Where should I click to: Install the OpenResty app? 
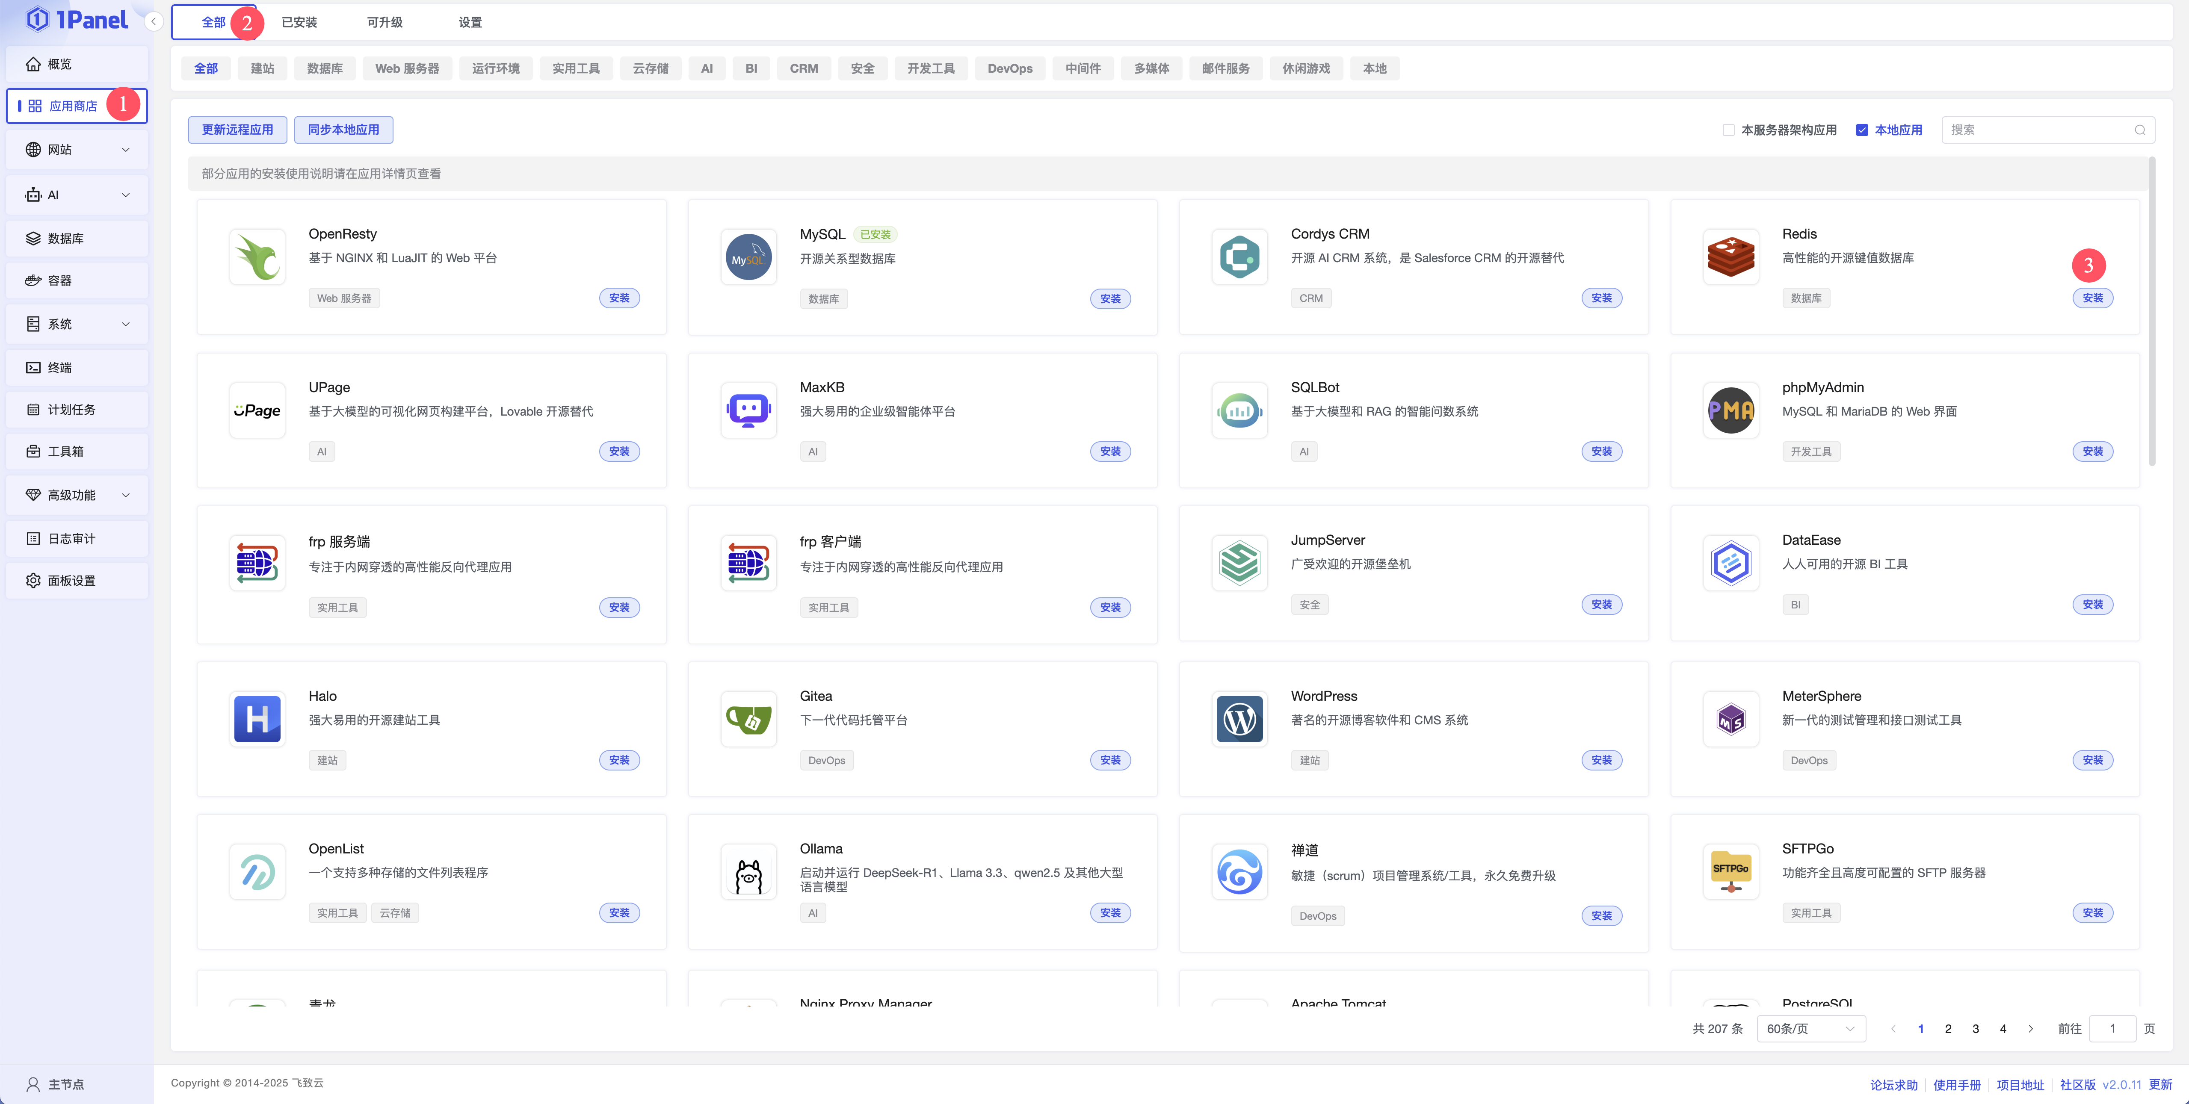pyautogui.click(x=618, y=298)
